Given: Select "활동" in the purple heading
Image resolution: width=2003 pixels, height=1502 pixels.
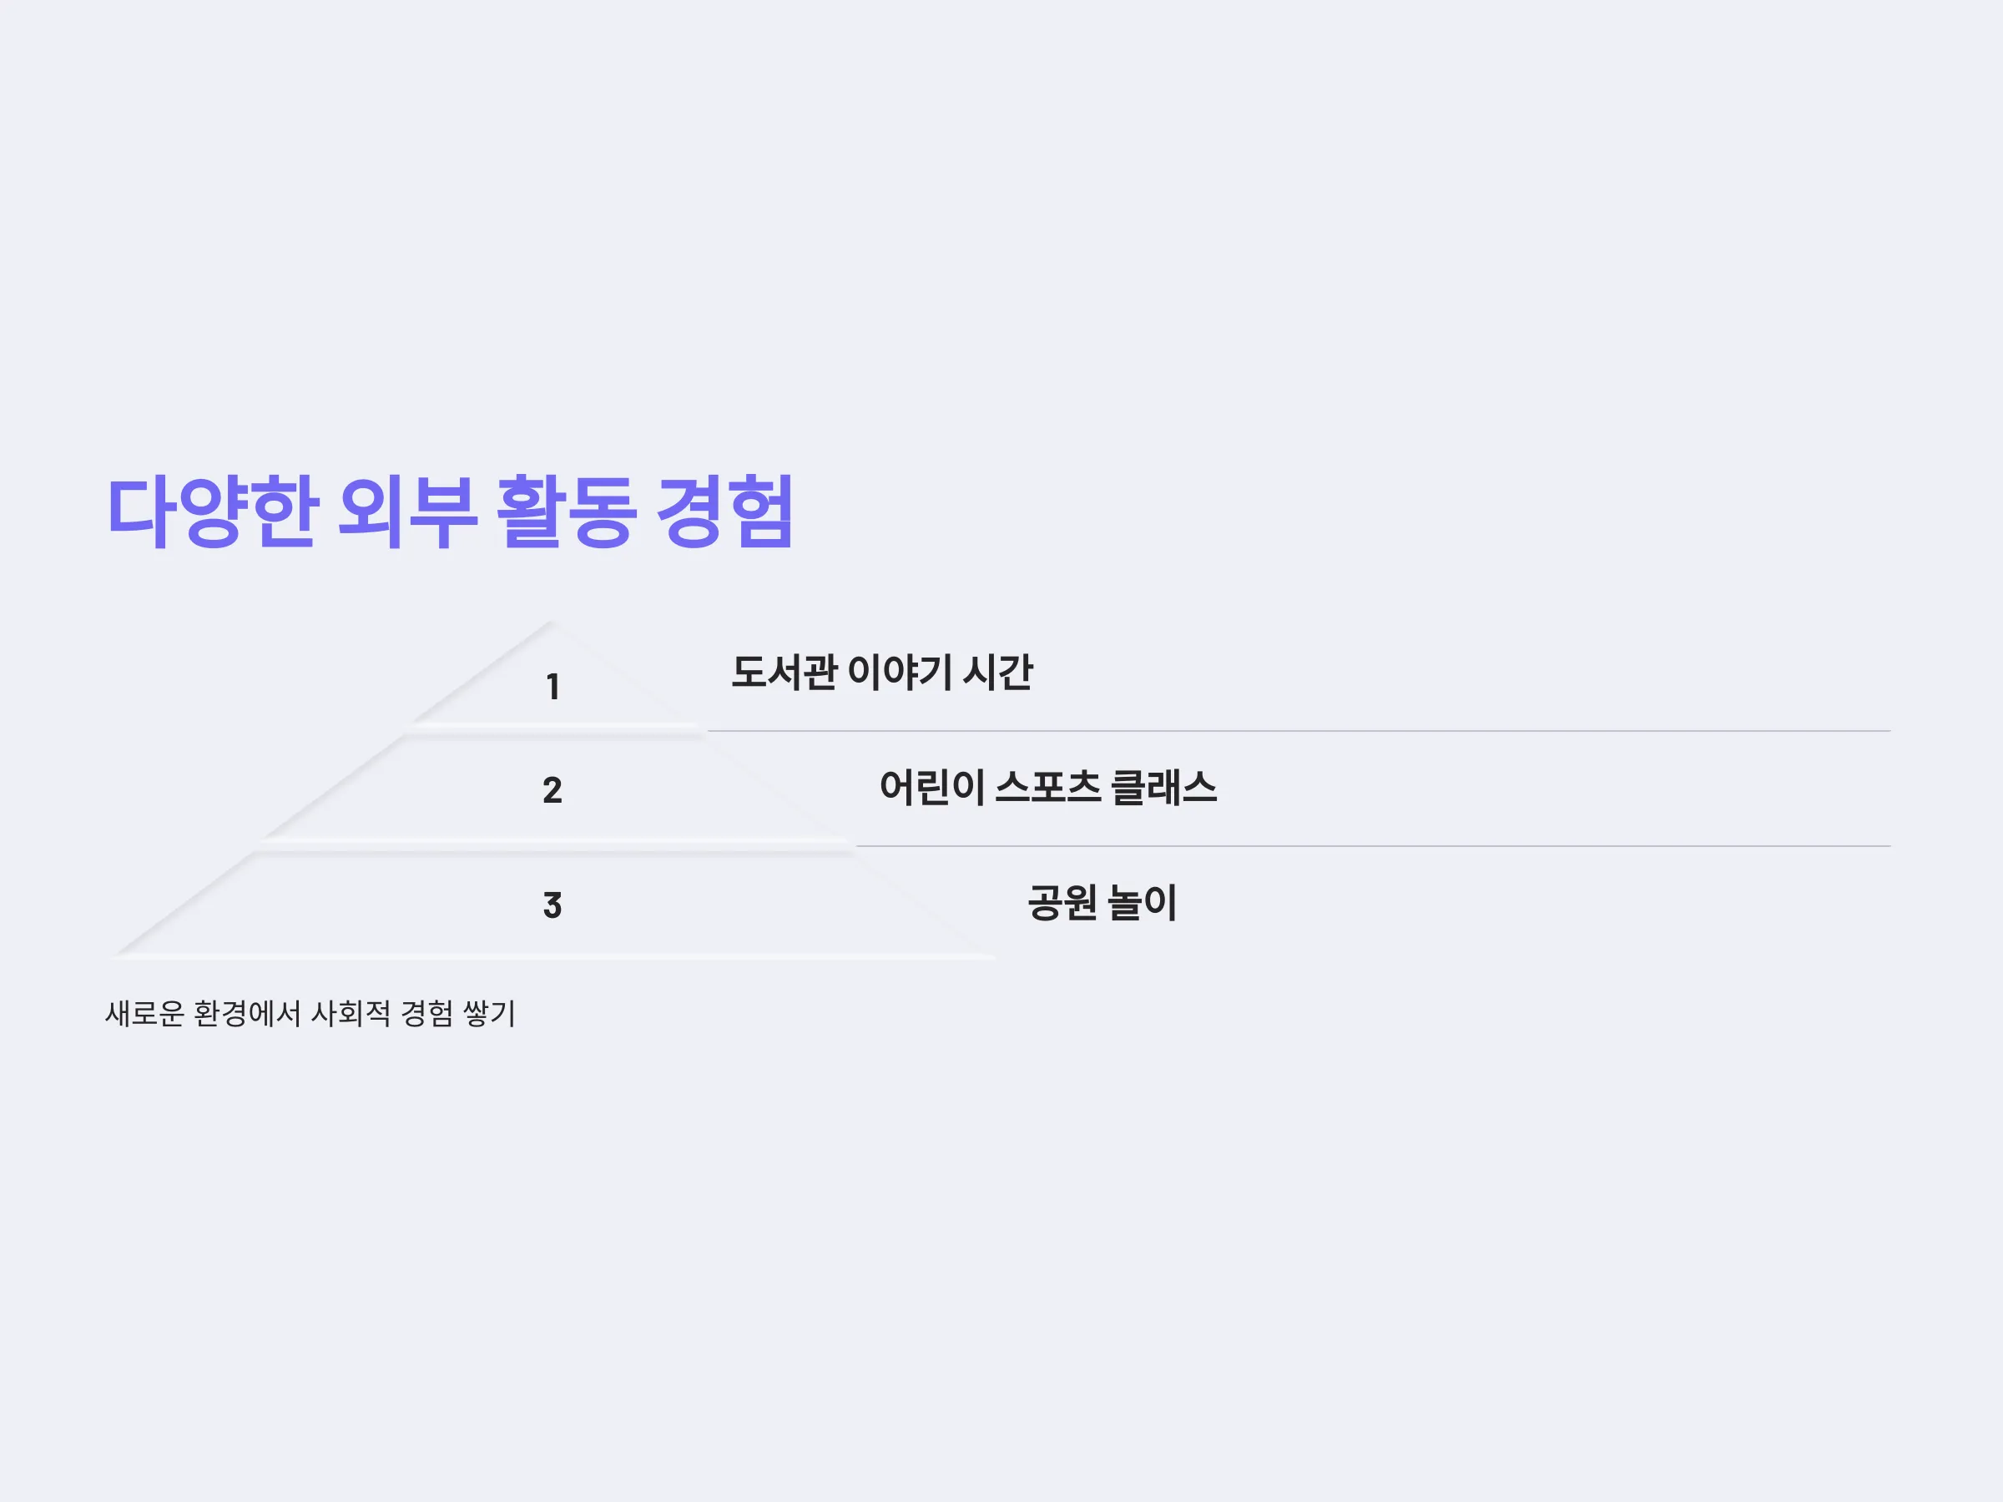Looking at the screenshot, I should coord(567,511).
